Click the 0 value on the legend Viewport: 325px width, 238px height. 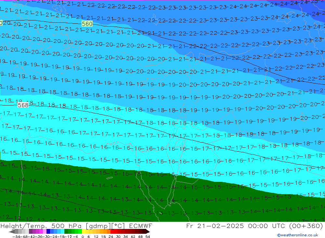click(x=83, y=237)
